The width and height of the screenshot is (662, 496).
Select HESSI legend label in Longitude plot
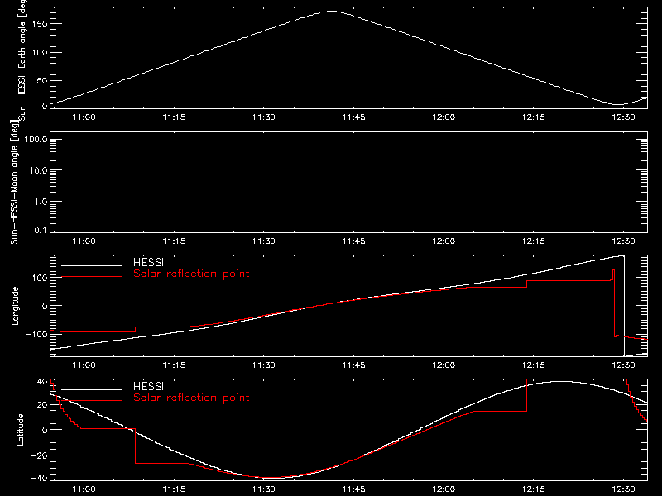coord(148,262)
